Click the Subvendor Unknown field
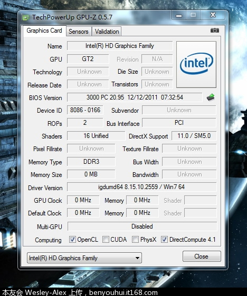The width and height of the screenshot is (247, 296). coord(179,110)
